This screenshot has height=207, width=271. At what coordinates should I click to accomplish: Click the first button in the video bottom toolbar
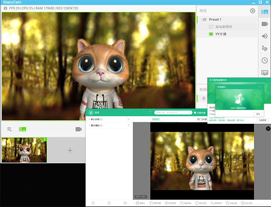tap(140, 203)
